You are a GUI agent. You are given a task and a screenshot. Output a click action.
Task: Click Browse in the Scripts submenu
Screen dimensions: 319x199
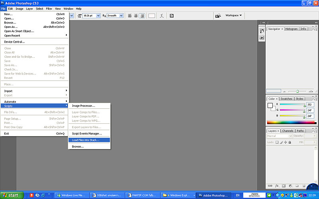coord(89,146)
